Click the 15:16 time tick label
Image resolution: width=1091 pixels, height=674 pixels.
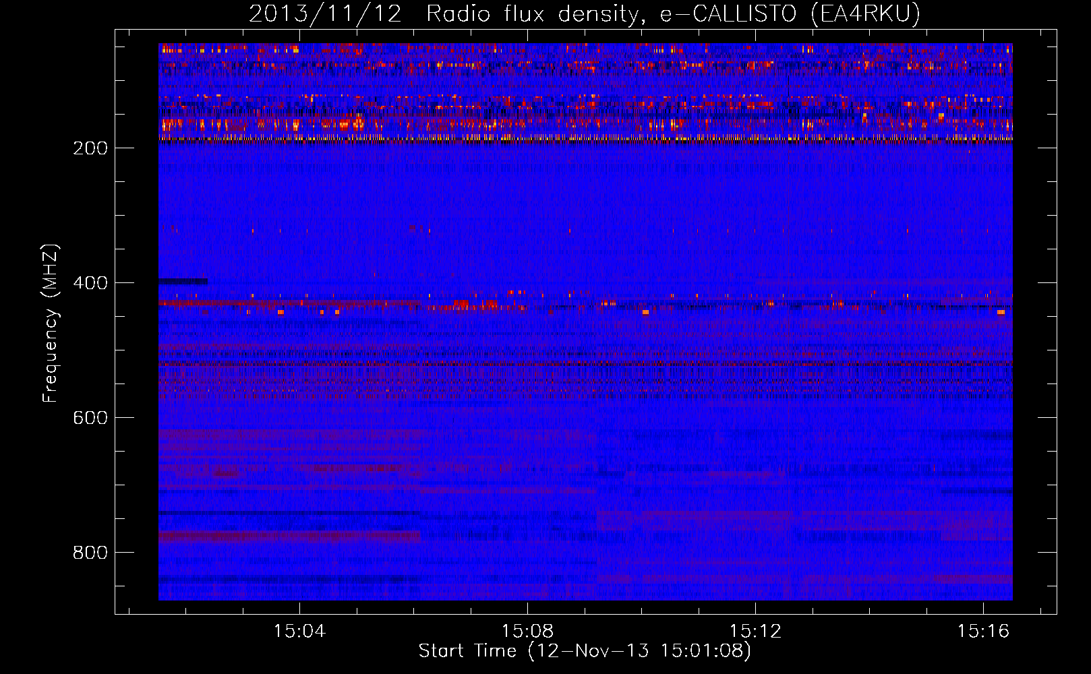pyautogui.click(x=984, y=631)
